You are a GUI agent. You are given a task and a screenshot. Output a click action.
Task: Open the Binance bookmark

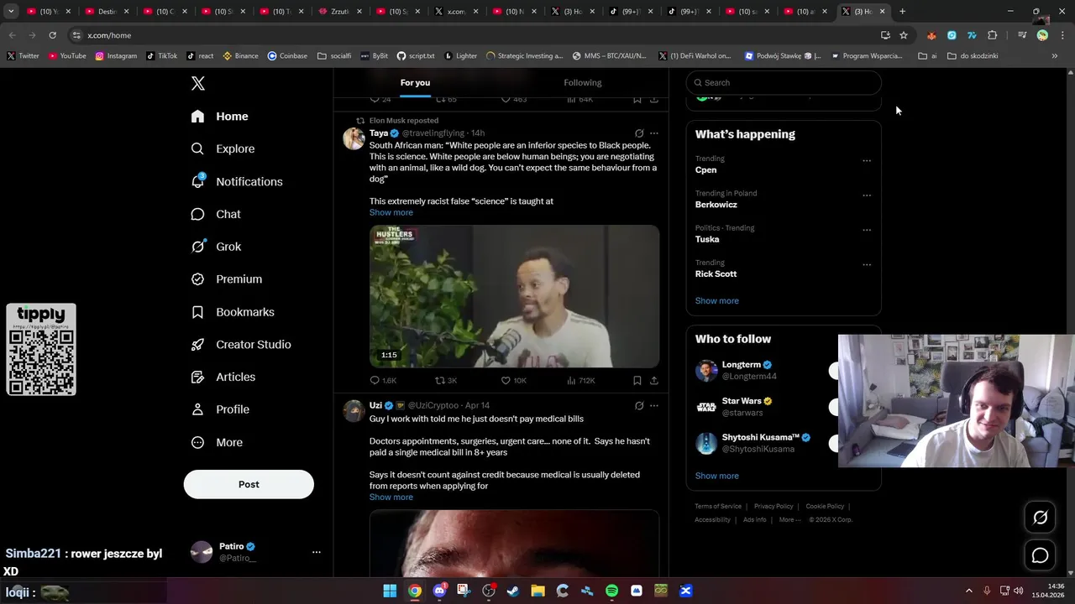[x=240, y=56]
